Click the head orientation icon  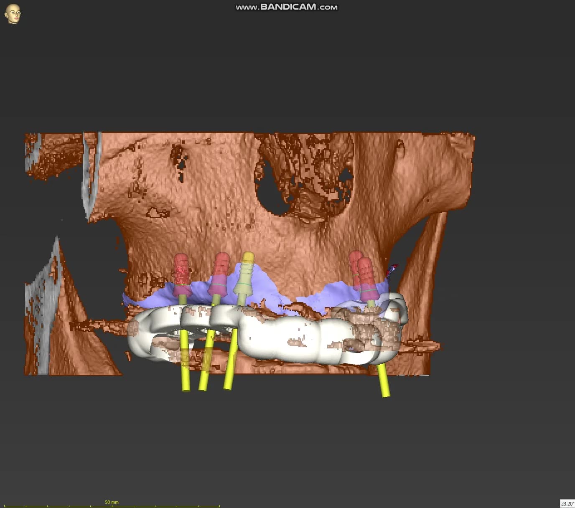click(x=13, y=14)
